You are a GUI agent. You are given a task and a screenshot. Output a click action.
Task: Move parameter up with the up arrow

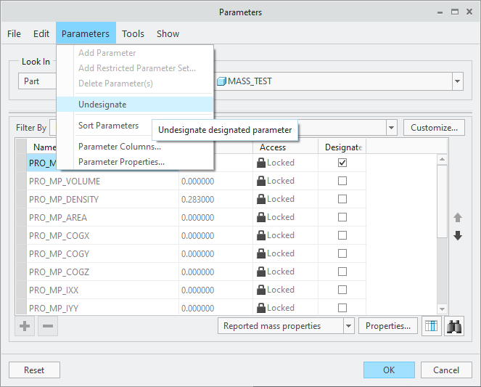click(x=458, y=217)
